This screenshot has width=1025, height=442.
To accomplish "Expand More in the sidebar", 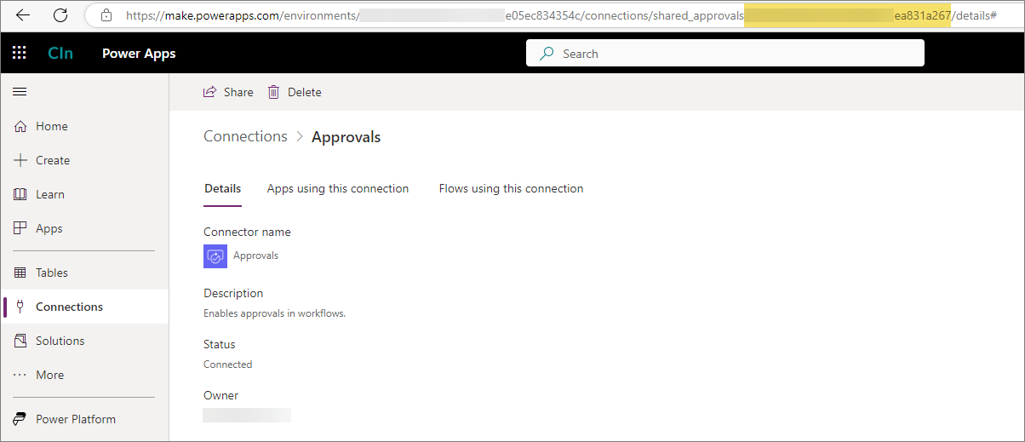I will [84, 375].
